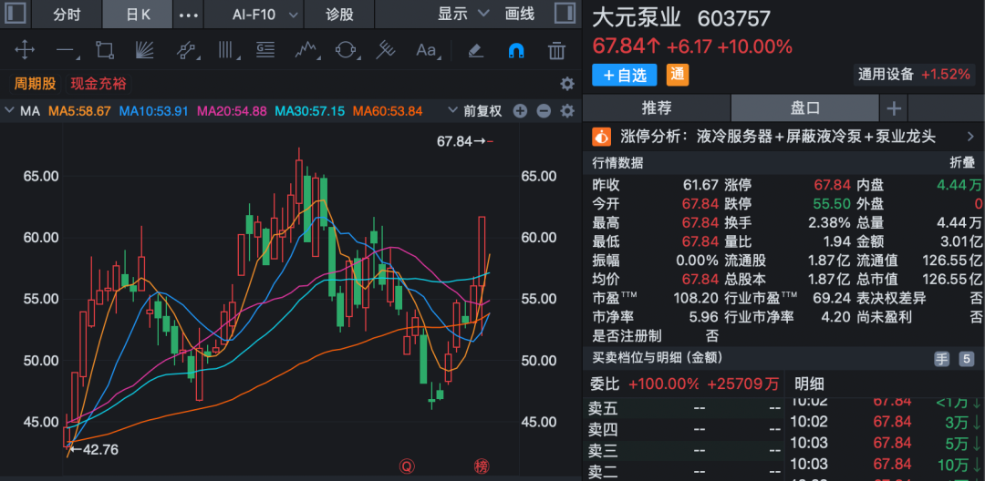Click the 周期股 tag
This screenshot has width=985, height=481.
[x=35, y=84]
